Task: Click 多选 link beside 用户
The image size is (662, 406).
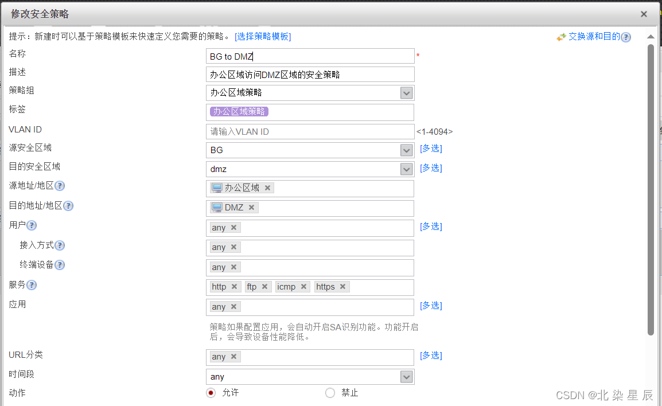Action: 431,227
